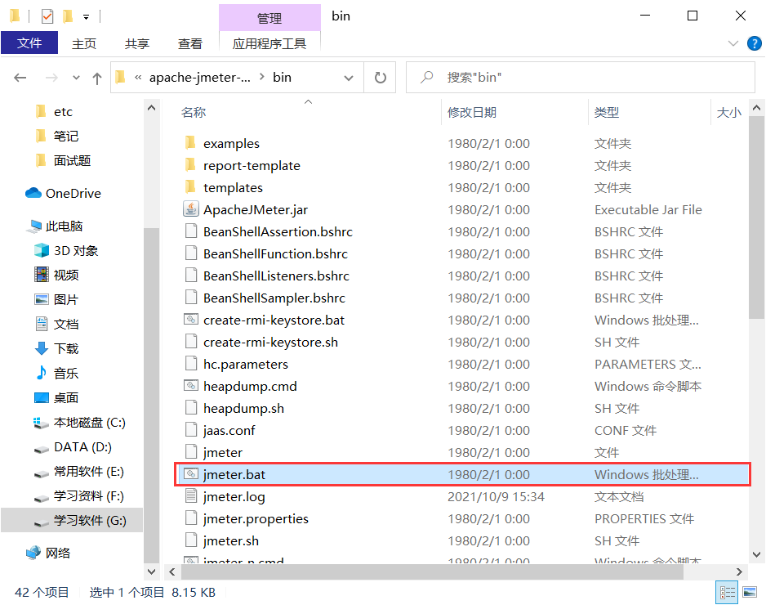Image resolution: width=766 pixels, height=605 pixels.
Task: Go up one folder level
Action: [x=96, y=78]
